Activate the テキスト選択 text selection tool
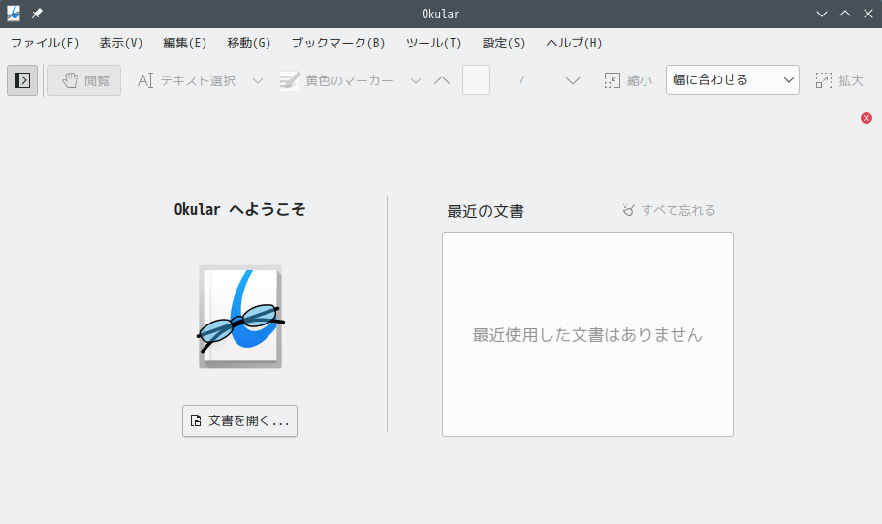The width and height of the screenshot is (882, 524). point(187,80)
